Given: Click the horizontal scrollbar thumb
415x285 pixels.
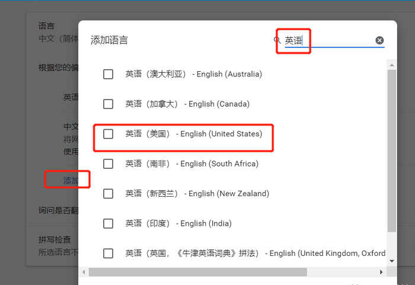Looking at the screenshot, I should [197, 272].
